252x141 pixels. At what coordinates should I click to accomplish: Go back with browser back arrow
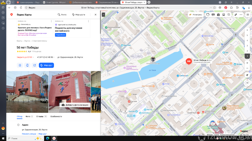click(x=9, y=8)
